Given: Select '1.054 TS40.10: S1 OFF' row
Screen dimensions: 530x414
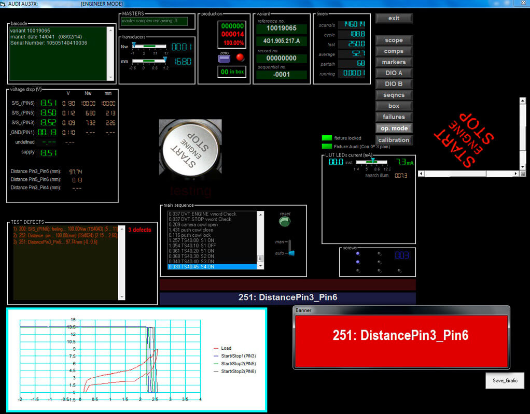Looking at the screenshot, I should coord(212,246).
